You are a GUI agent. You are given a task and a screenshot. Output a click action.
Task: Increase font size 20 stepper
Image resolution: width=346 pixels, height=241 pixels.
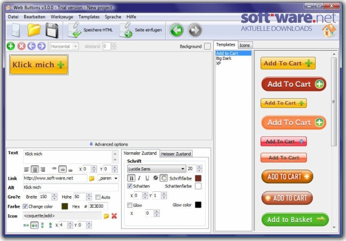pos(199,167)
